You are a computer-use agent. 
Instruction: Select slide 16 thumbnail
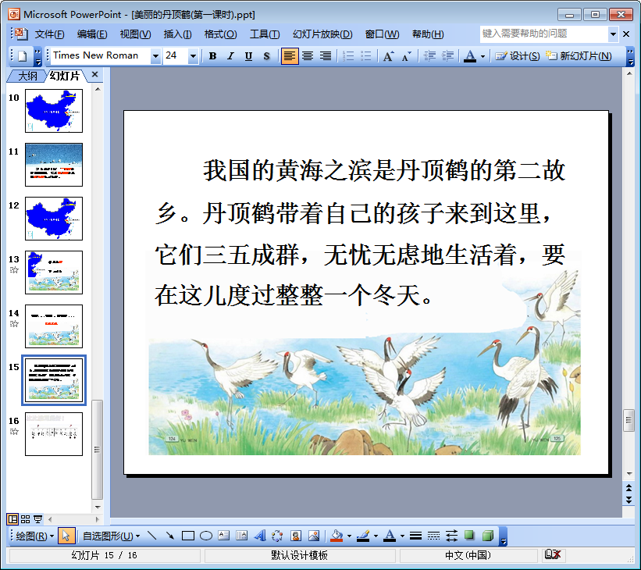click(x=54, y=434)
